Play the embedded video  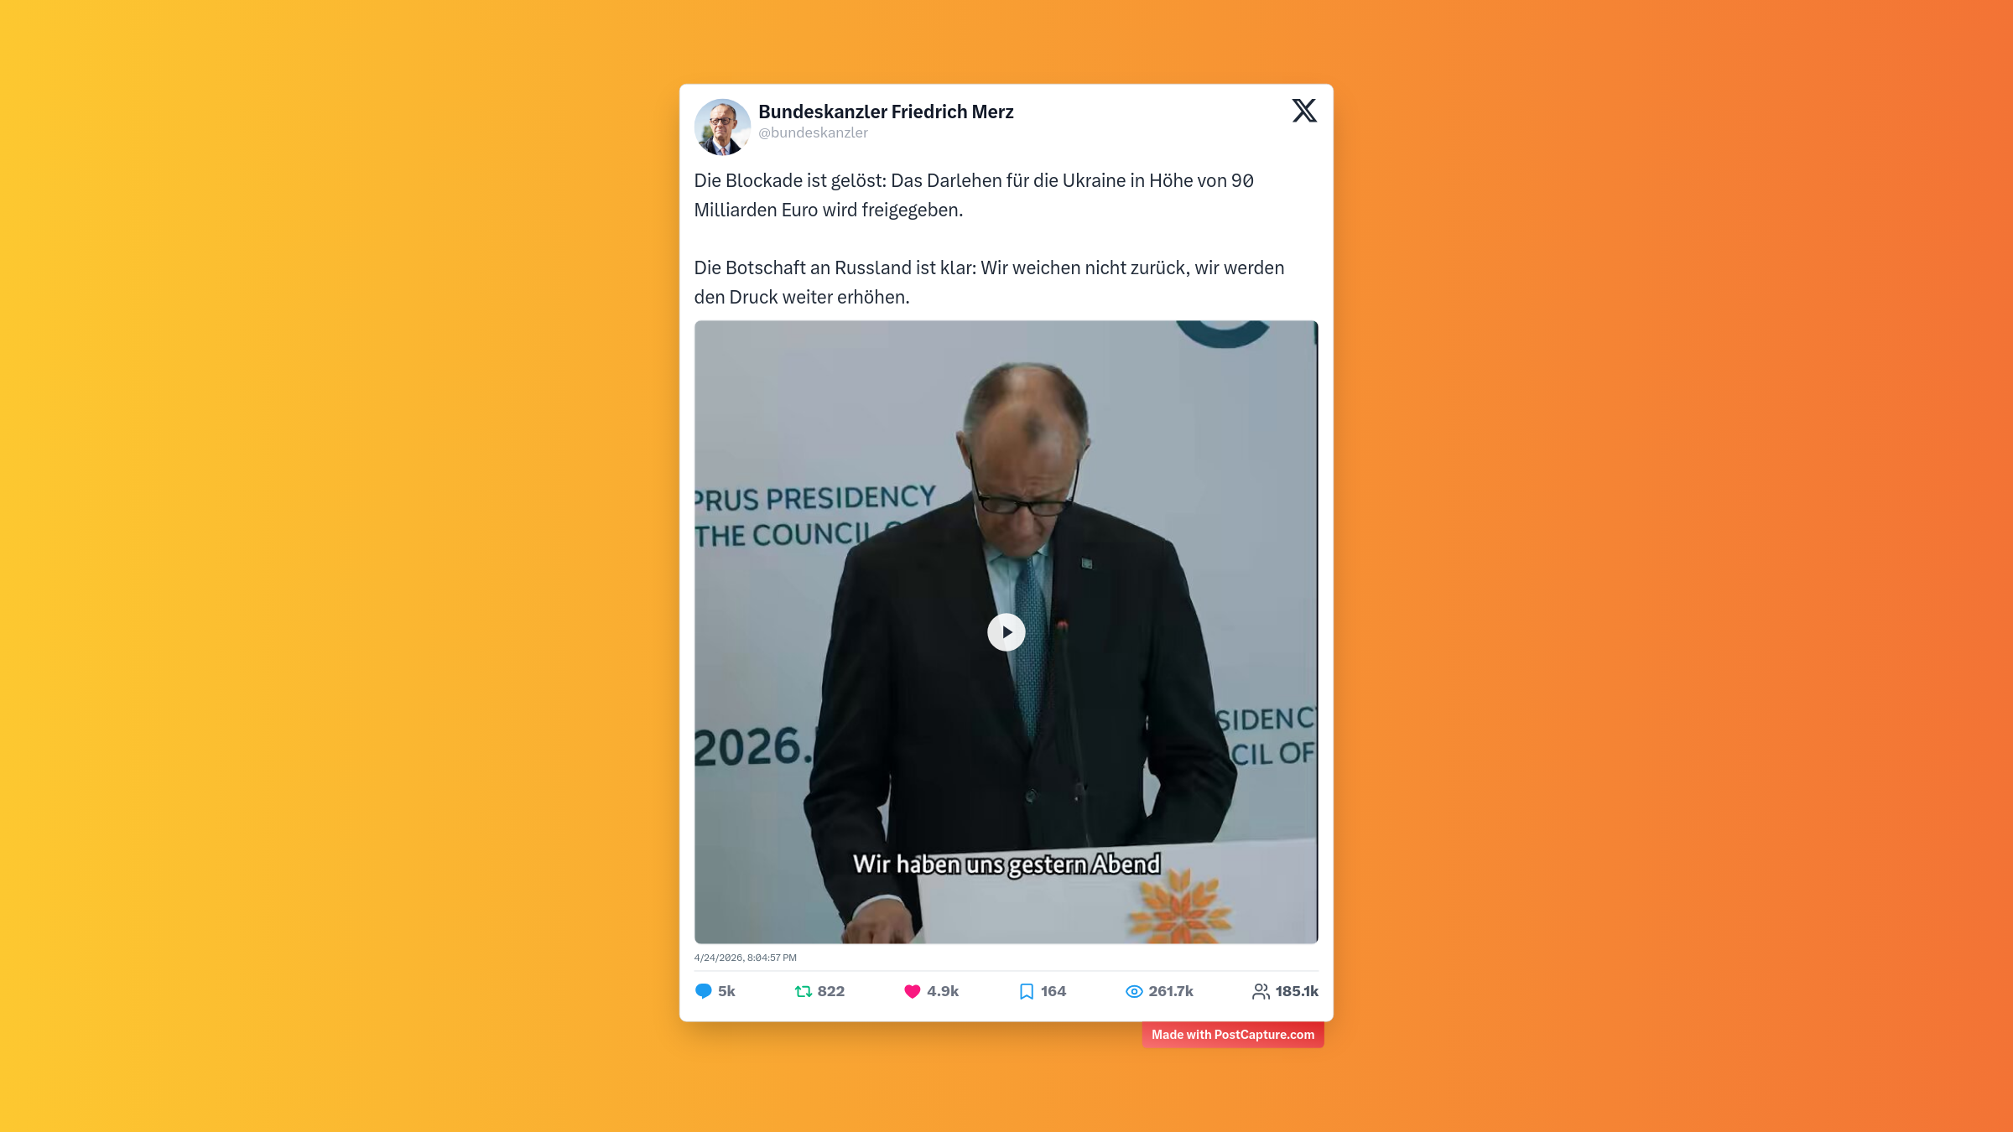1006,632
